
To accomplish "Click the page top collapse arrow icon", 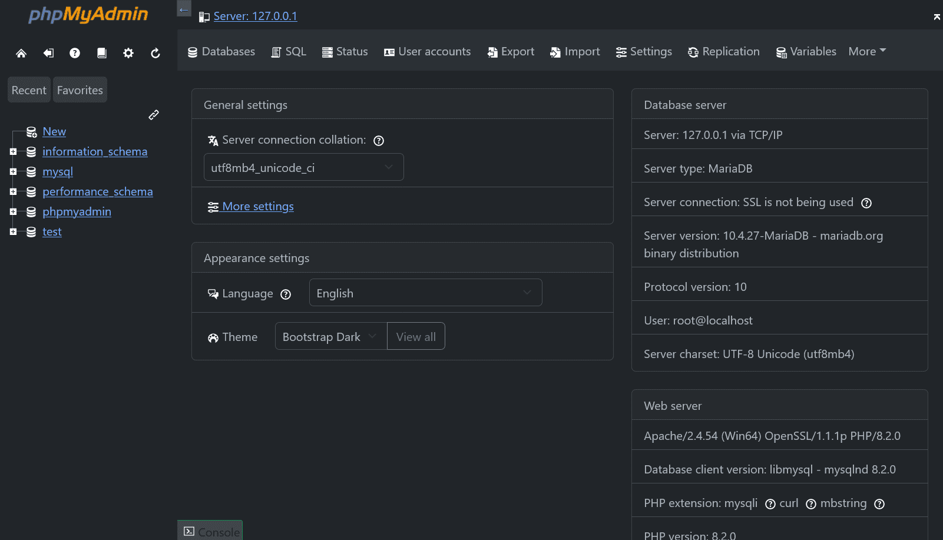I will (937, 16).
